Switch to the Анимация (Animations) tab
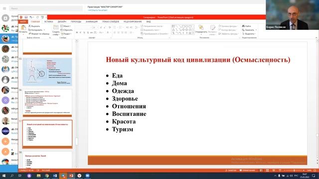Image resolution: width=319 pixels, height=179 pixels. click(92, 21)
